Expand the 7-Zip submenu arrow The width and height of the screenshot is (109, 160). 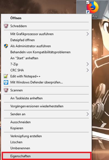[88, 64]
